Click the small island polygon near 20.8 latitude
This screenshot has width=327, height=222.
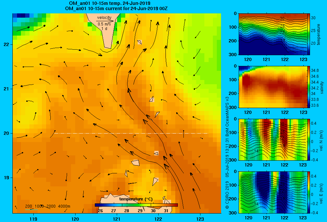coord(152,99)
